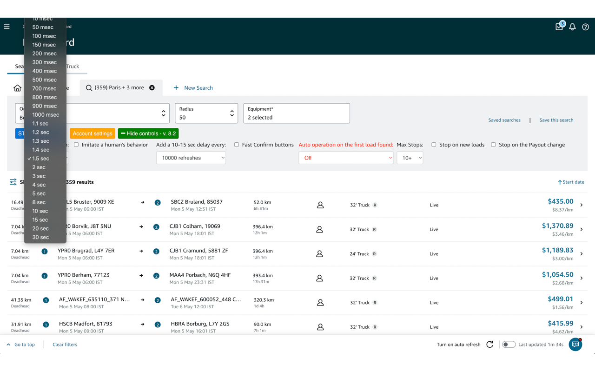This screenshot has height=372, width=595.
Task: Enable Fast Confirm buttons checkbox
Action: (x=237, y=145)
